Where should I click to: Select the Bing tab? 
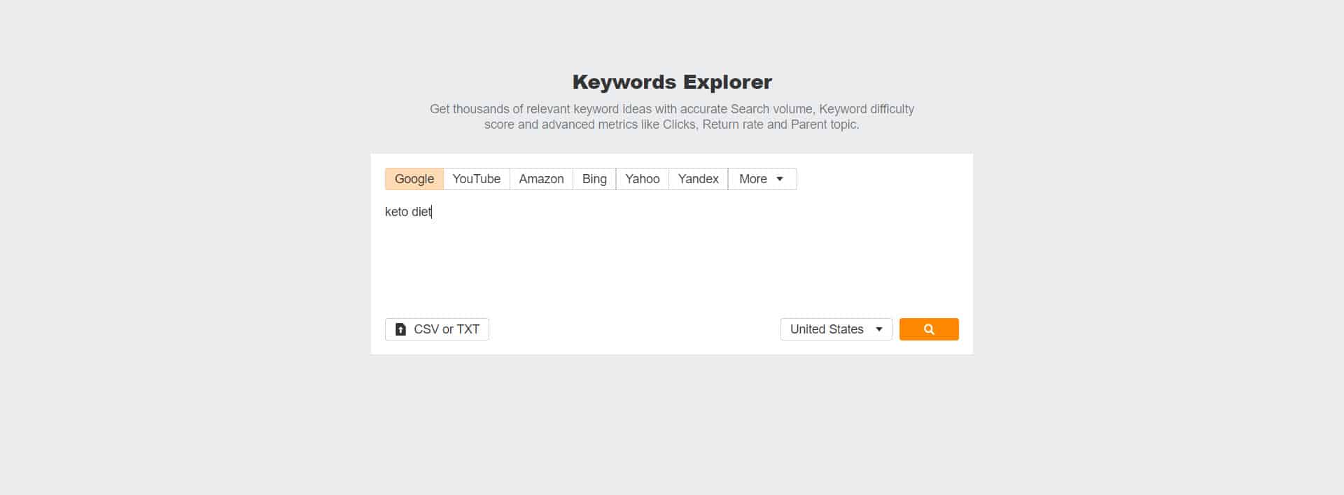point(594,179)
